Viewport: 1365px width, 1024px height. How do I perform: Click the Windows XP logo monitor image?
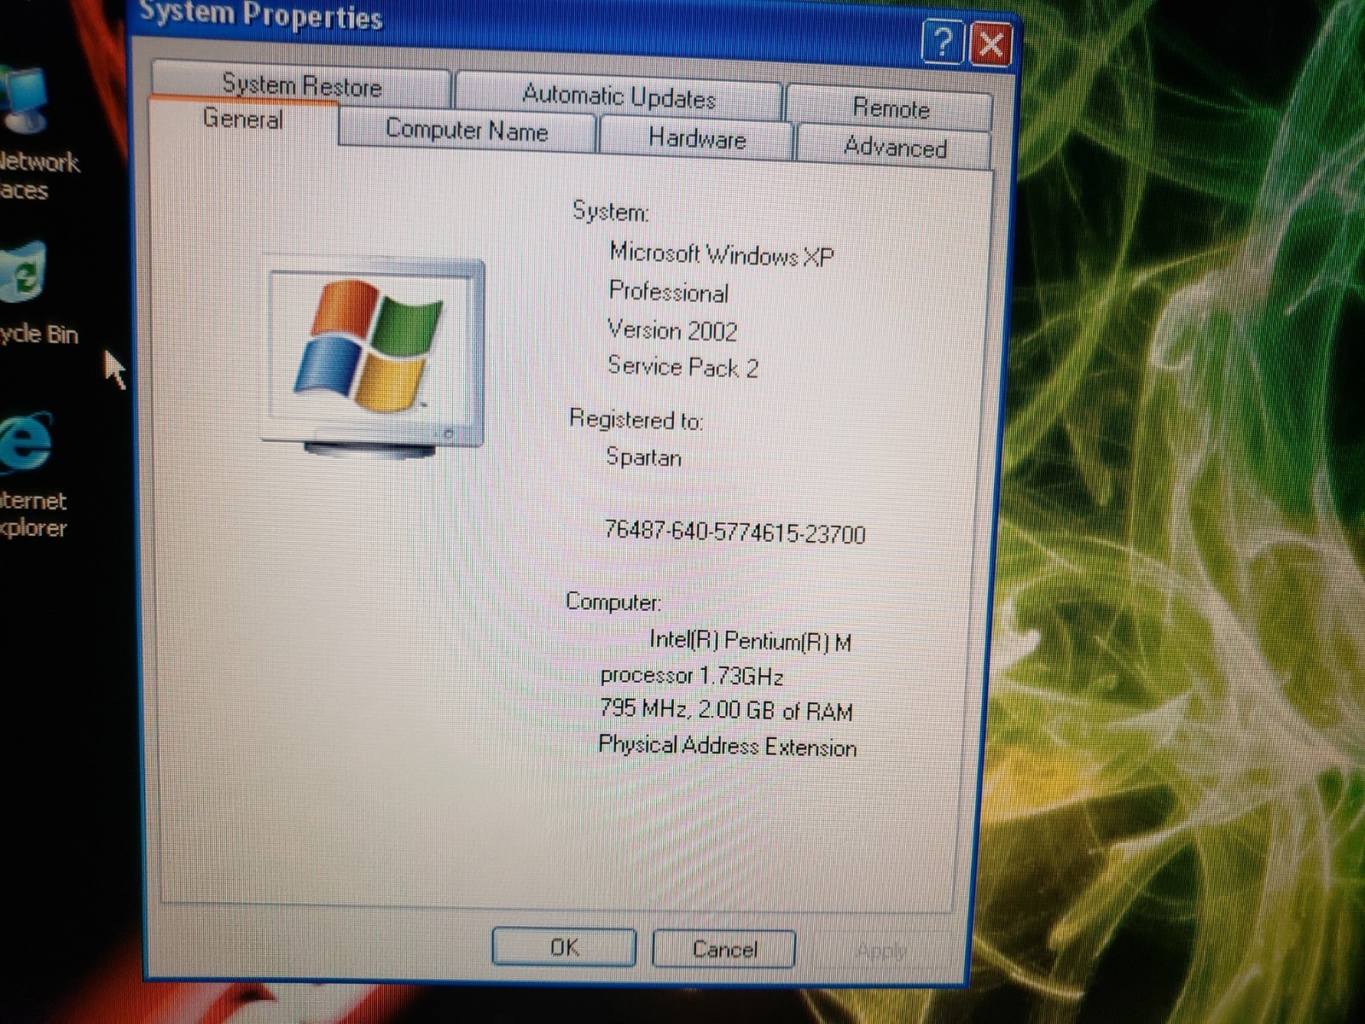coord(374,357)
